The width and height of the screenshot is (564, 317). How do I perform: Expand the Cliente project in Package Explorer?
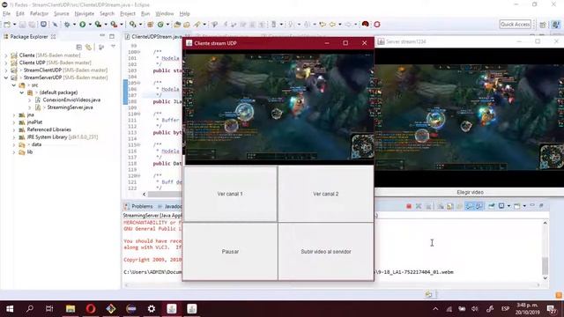point(6,55)
